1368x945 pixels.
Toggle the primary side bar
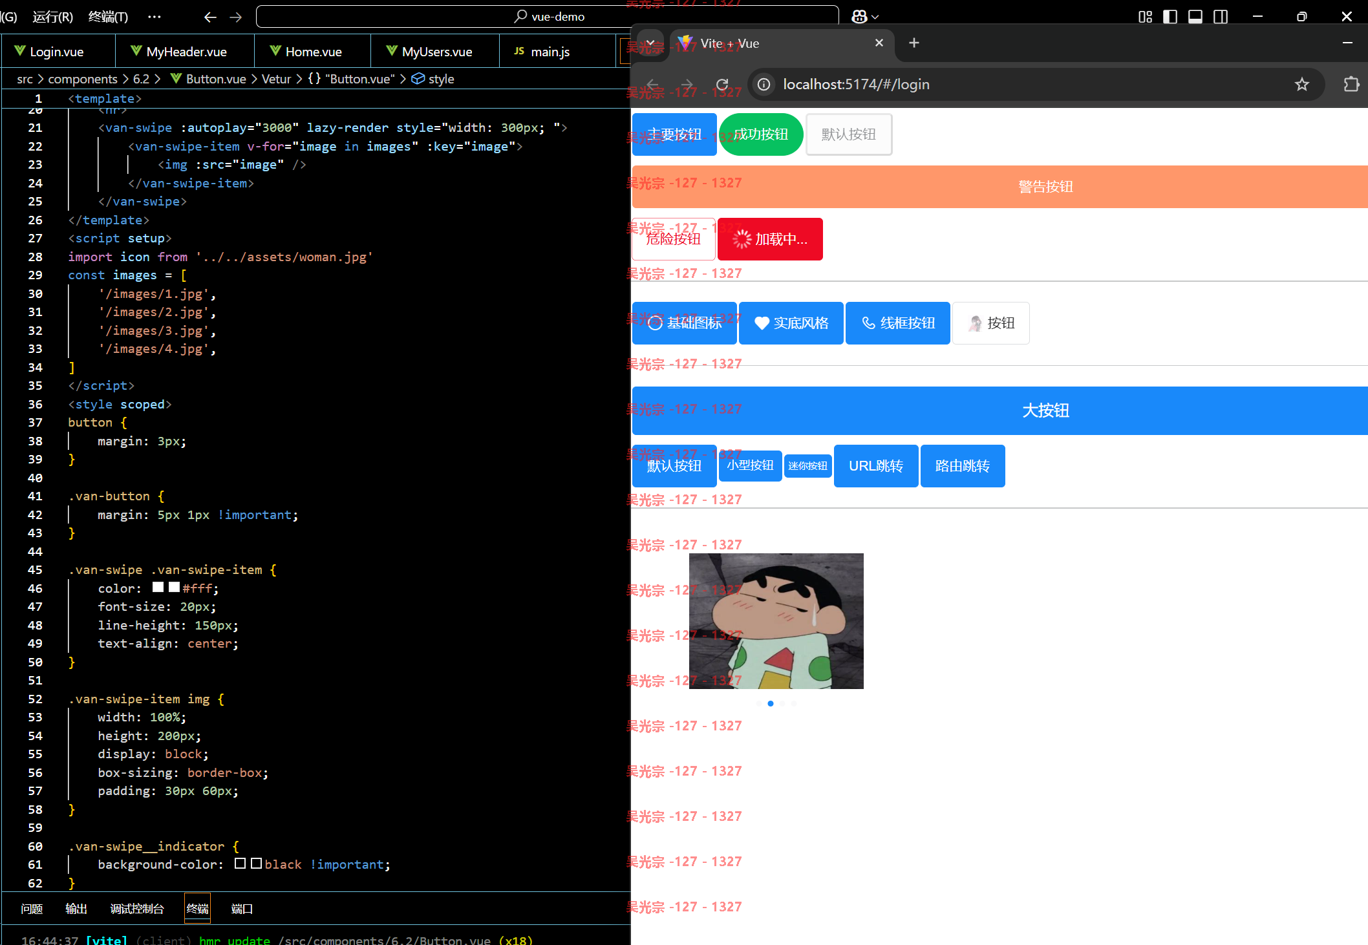click(x=1170, y=17)
